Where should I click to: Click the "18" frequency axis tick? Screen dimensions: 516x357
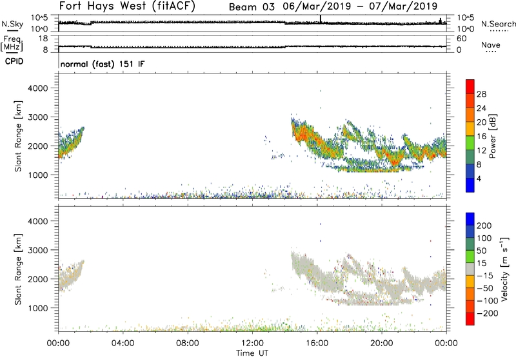click(x=43, y=39)
